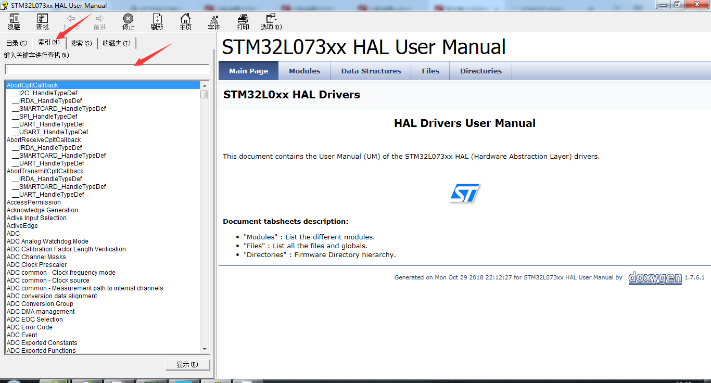
Task: Open the home page via 主页 icon
Action: 185,21
